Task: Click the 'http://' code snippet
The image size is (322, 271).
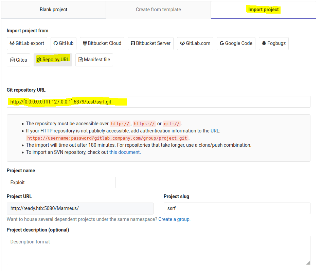Action: click(x=120, y=124)
